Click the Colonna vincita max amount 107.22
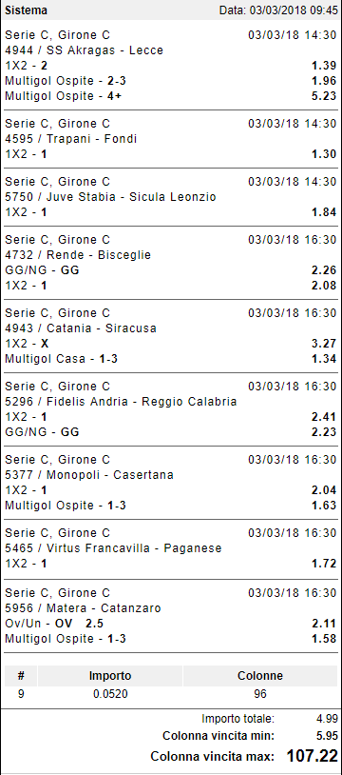 [313, 756]
